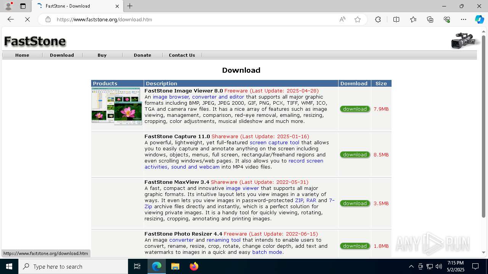The image size is (488, 274).
Task: Download FastStone Capture 11.0
Action: [355, 155]
